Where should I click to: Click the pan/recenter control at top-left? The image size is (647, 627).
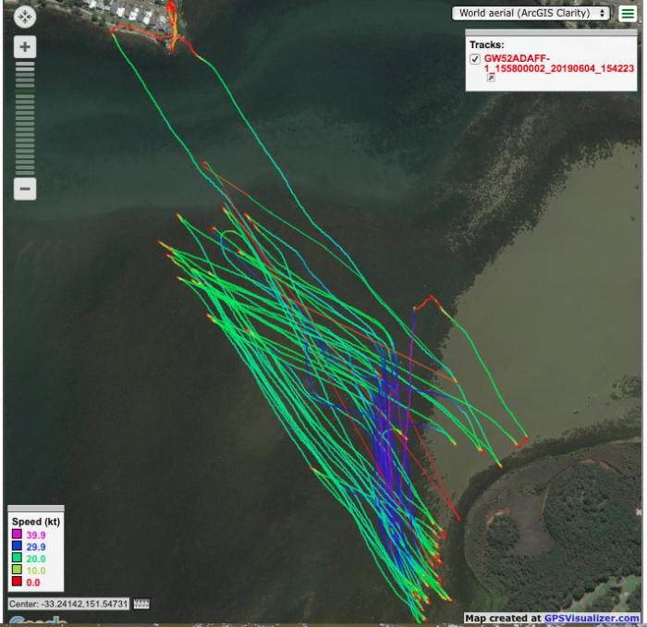25,17
